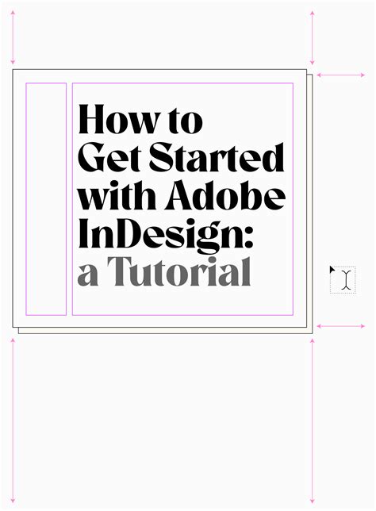This screenshot has height=511, width=376.
Task: Click inside the narrow left column frame
Action: (46, 199)
